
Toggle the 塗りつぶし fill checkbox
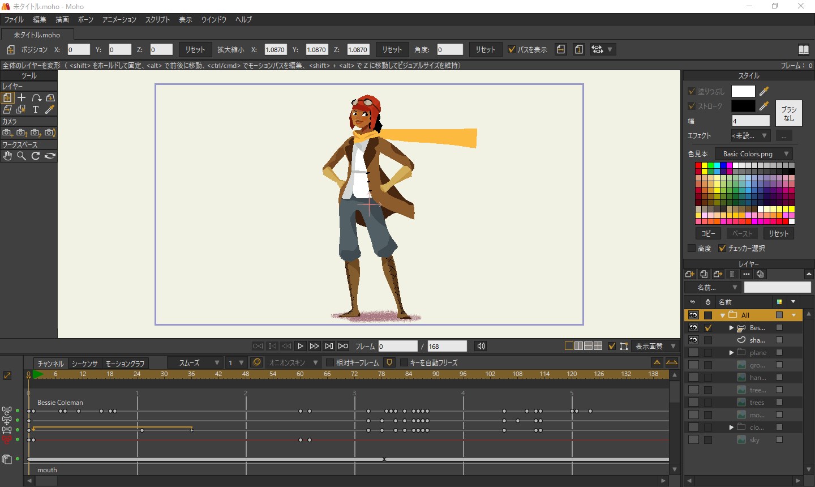(692, 91)
